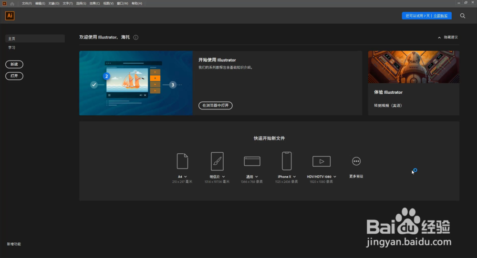Open 转到视频 (英语) link

pyautogui.click(x=388, y=106)
